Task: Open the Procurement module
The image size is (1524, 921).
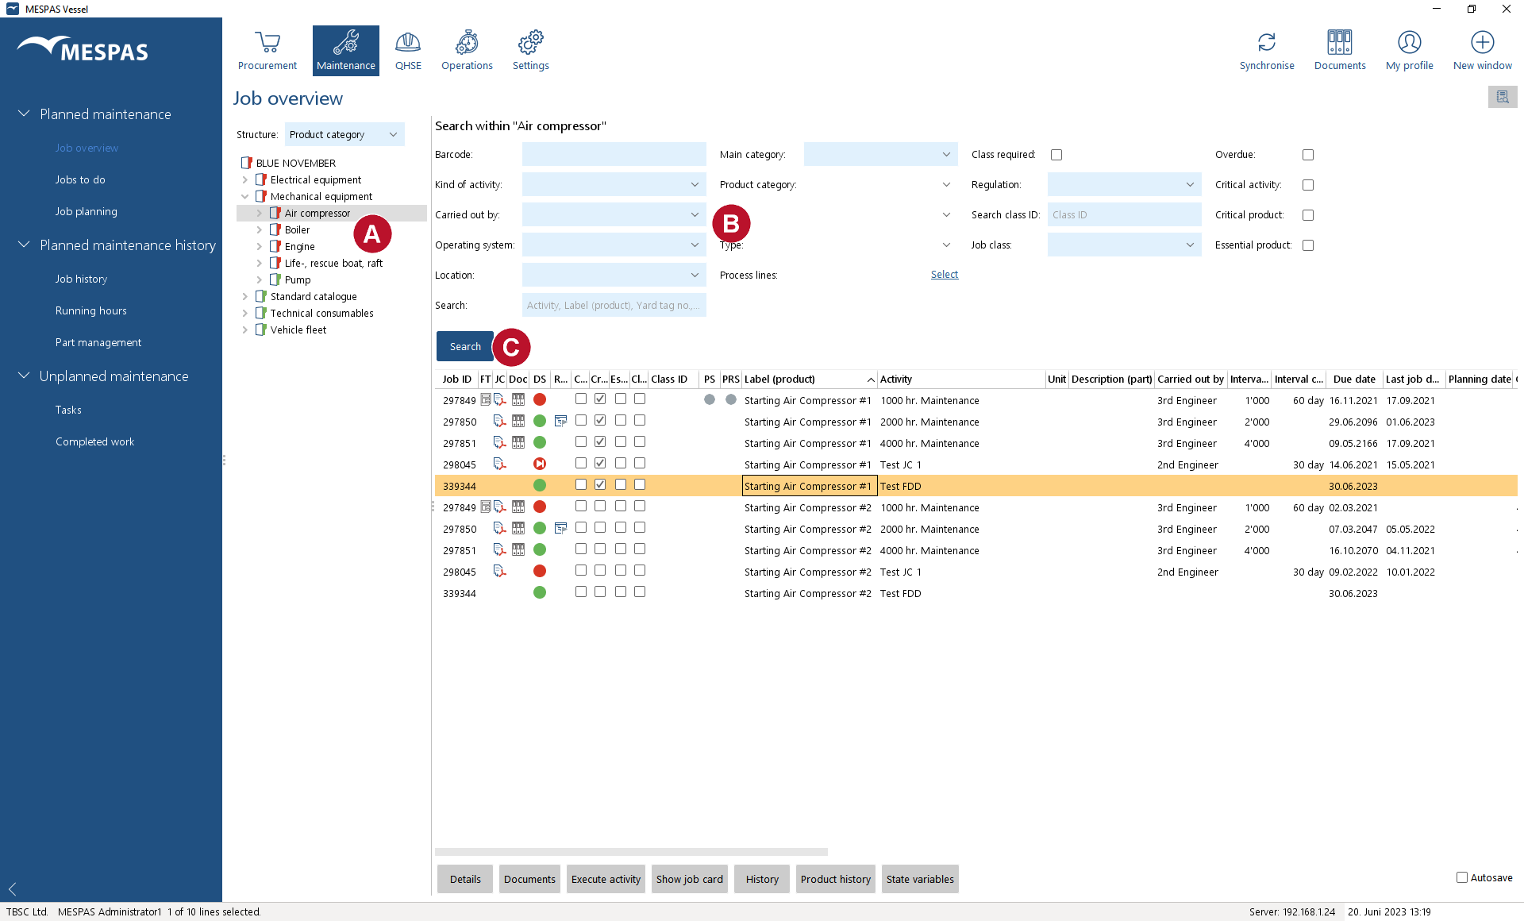Action: (267, 50)
